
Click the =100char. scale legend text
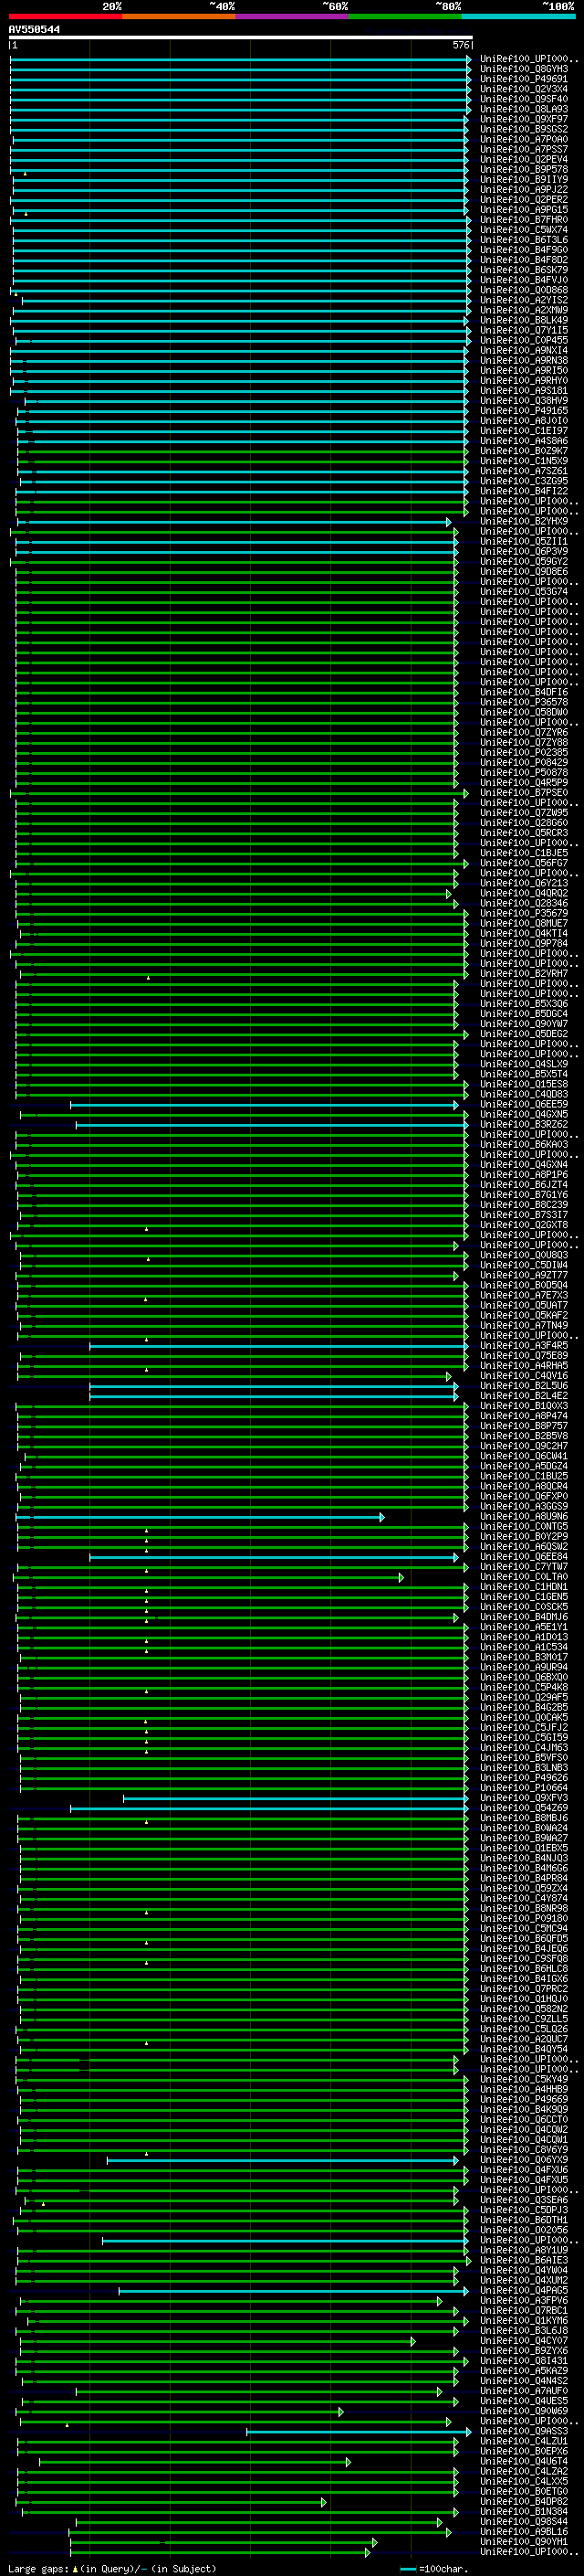pyautogui.click(x=443, y=2568)
